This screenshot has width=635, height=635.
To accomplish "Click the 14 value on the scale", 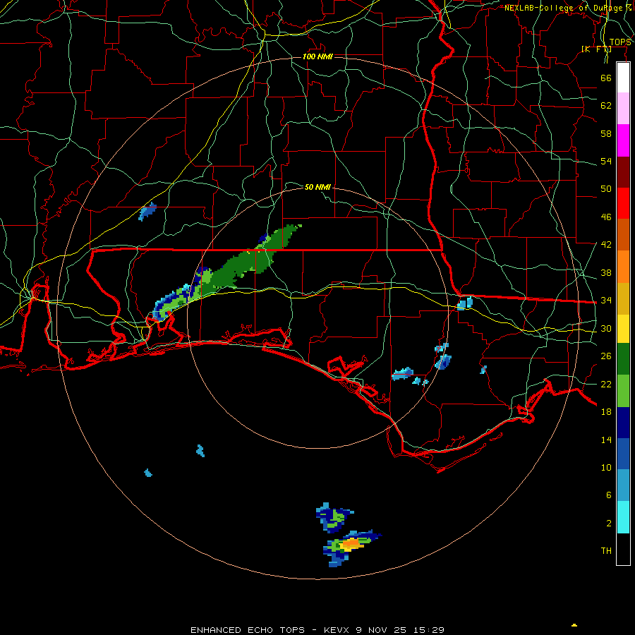I will click(x=606, y=440).
